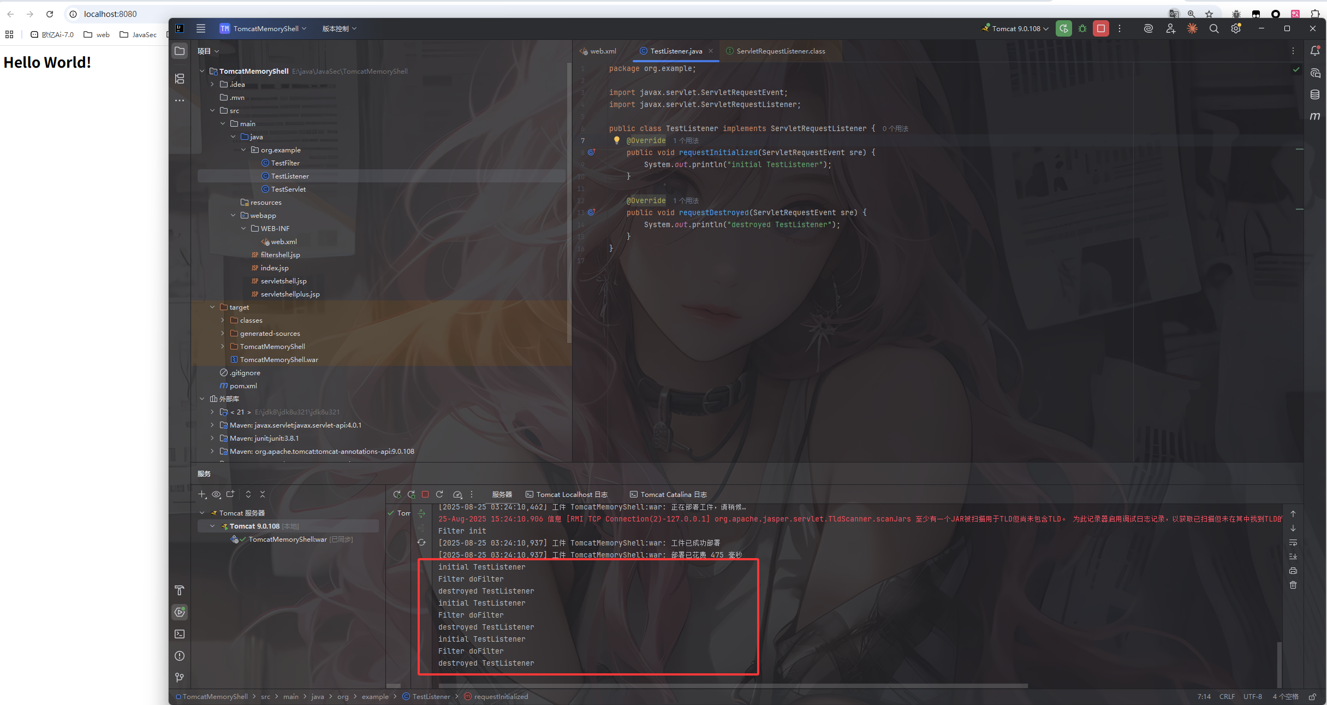1327x705 pixels.
Task: Click the Add Service plus icon
Action: tap(202, 494)
